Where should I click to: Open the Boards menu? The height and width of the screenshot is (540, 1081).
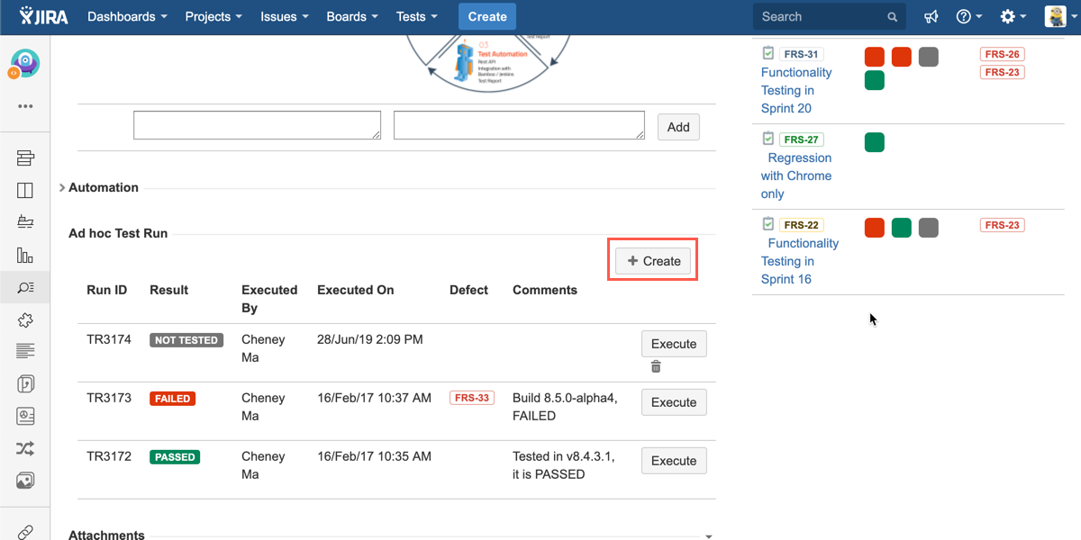351,17
